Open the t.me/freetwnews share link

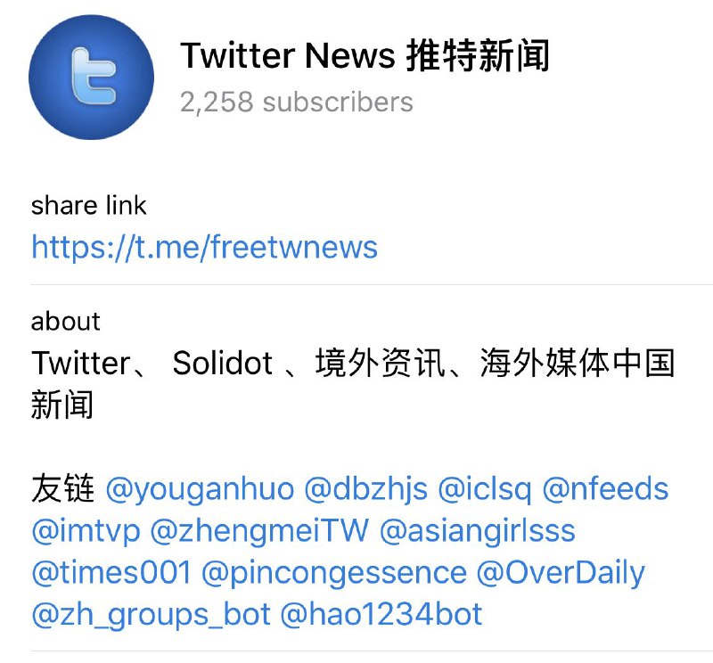pos(204,248)
